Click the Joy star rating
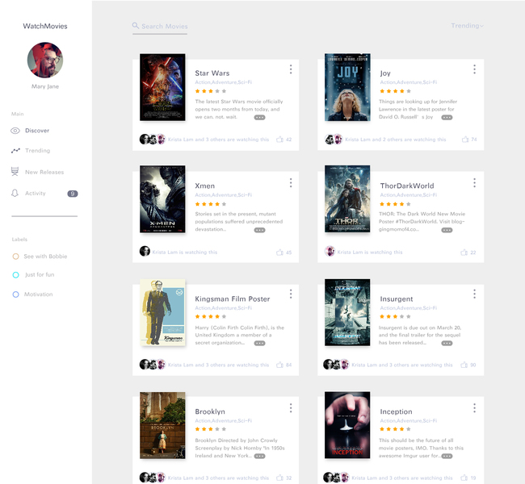 click(x=396, y=91)
